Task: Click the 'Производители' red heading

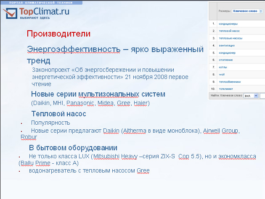Action: point(58,34)
